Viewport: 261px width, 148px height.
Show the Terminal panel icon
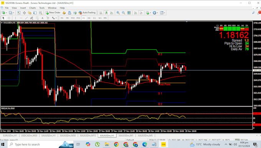(x=35, y=13)
